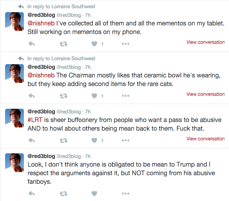The image size is (229, 201).
Task: Click the #LRT hashtag
Action: point(35,120)
